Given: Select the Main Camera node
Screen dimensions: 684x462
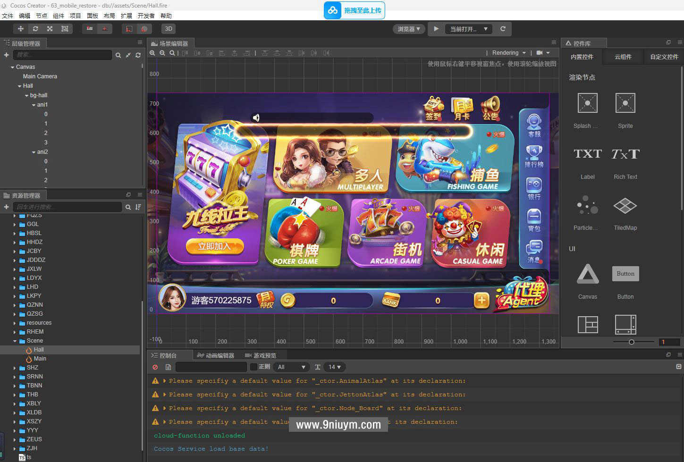Looking at the screenshot, I should 40,76.
